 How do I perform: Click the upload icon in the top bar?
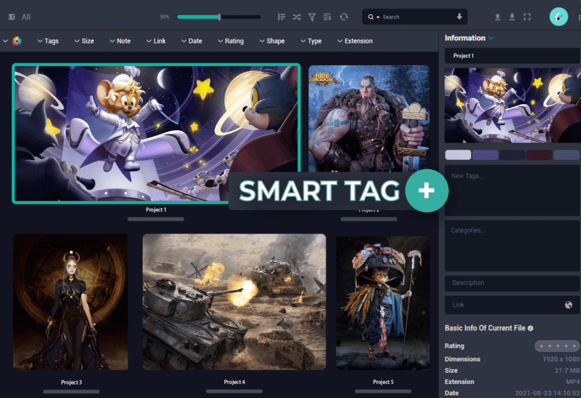[498, 17]
